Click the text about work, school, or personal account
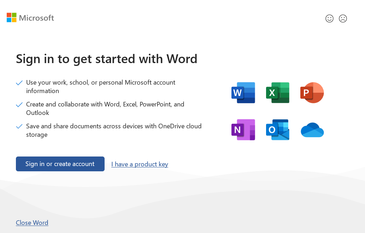This screenshot has width=365, height=233. (101, 87)
